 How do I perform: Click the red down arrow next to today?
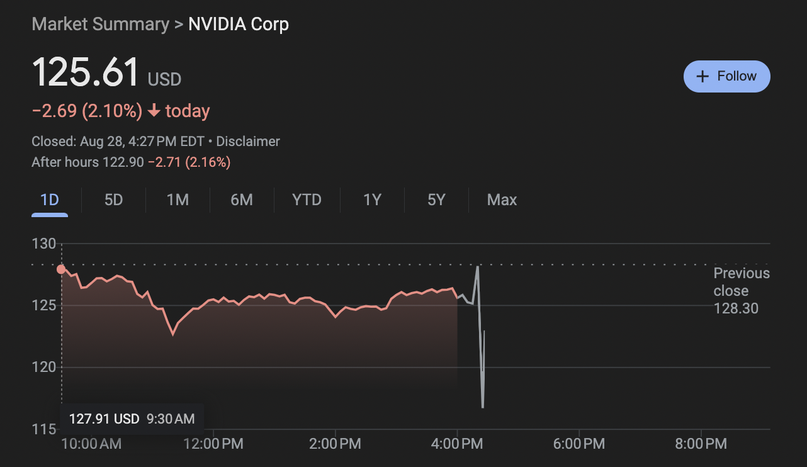click(x=154, y=111)
